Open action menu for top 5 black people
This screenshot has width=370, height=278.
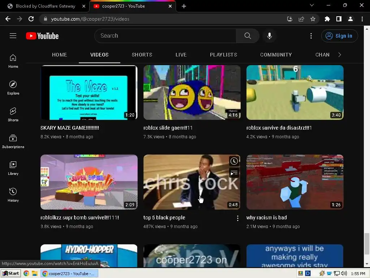pos(237,218)
